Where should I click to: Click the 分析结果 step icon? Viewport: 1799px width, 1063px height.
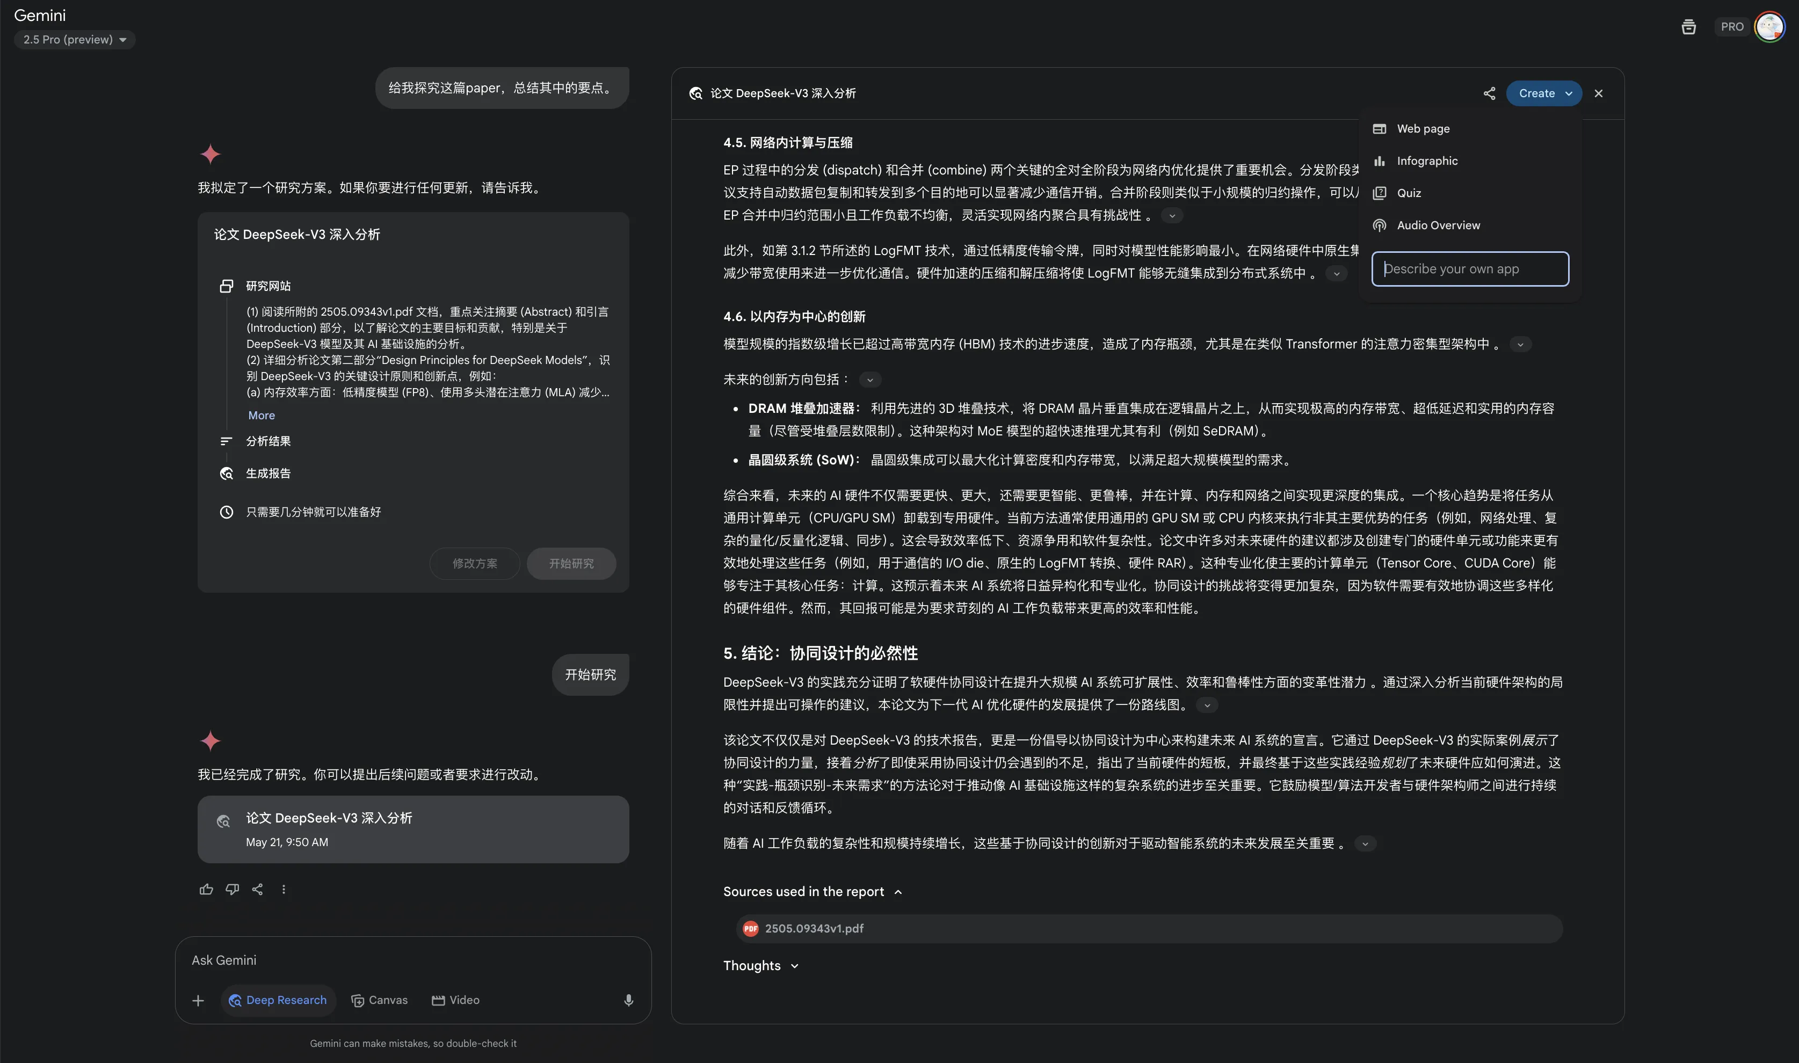coord(227,441)
